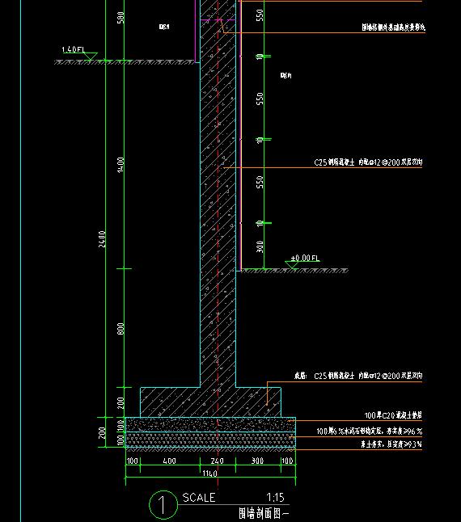Select the 围墙剖面图一 drawing title

264,513
